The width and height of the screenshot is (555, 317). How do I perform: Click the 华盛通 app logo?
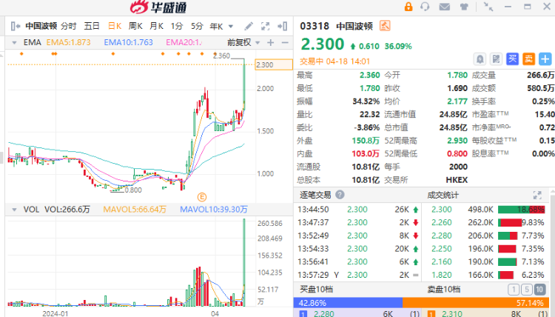(x=158, y=7)
